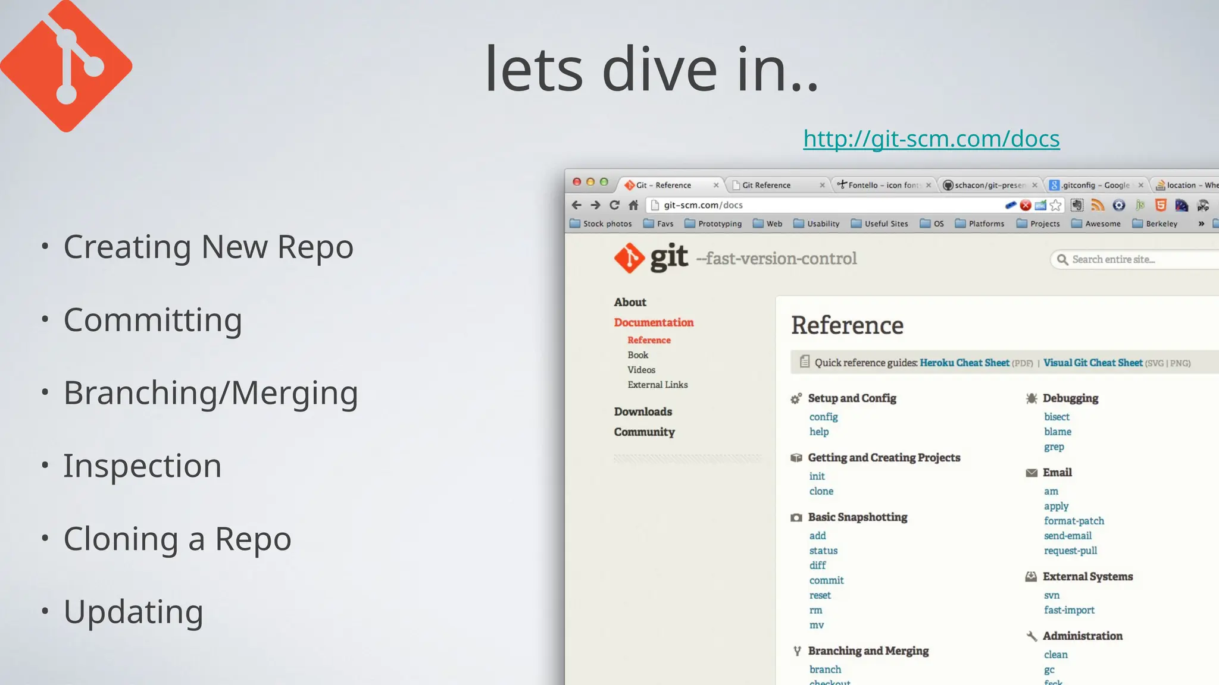
Task: Switch to the location tab
Action: (x=1186, y=186)
